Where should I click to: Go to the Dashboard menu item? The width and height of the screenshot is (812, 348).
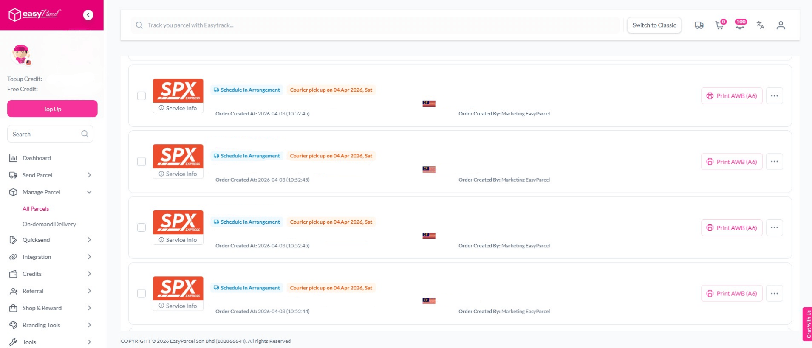(x=37, y=158)
